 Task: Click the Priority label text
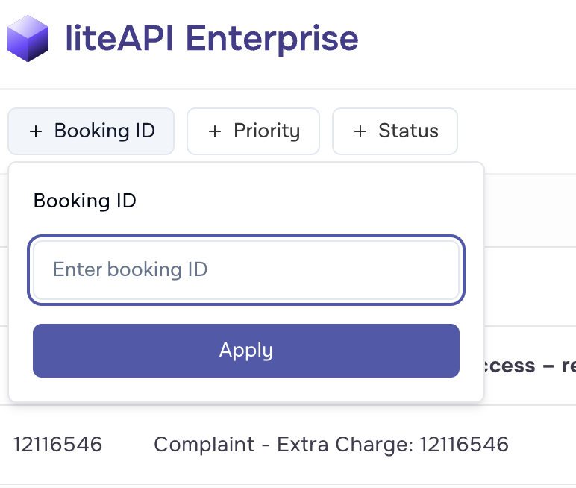coord(267,131)
